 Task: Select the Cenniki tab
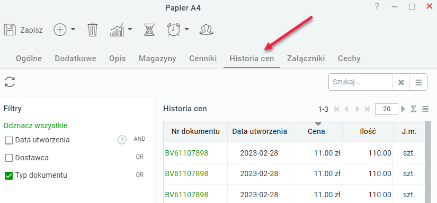click(203, 59)
